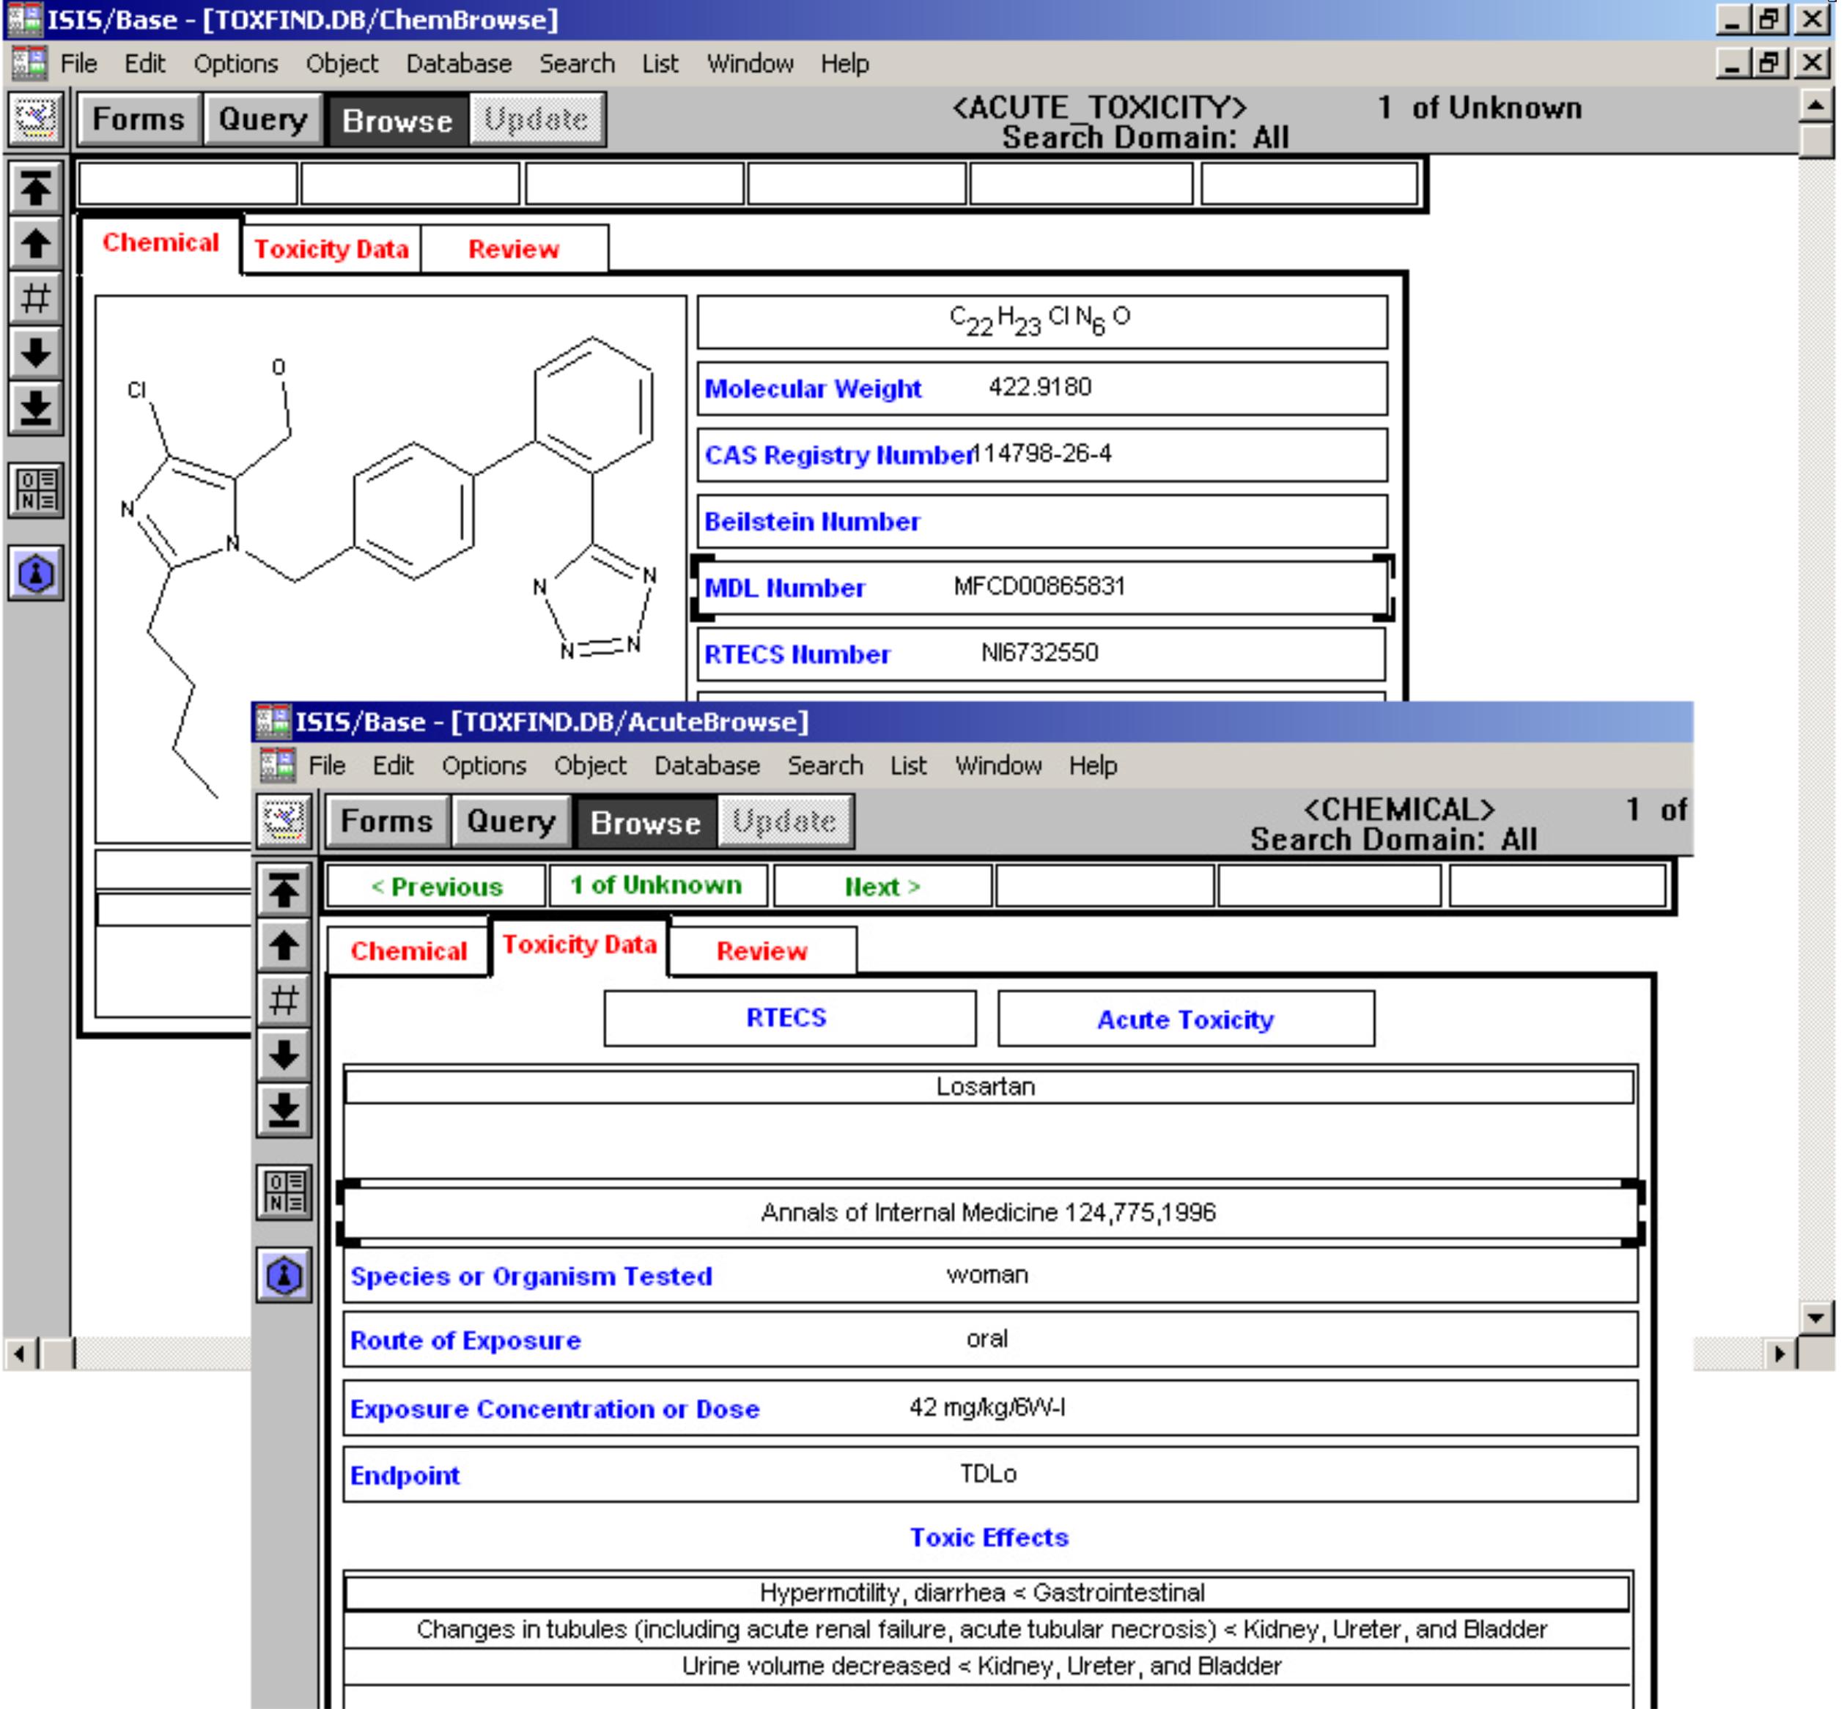This screenshot has width=1844, height=1709.
Task: Switch to Toxicity Data tab in ChemBrowse
Action: (x=331, y=248)
